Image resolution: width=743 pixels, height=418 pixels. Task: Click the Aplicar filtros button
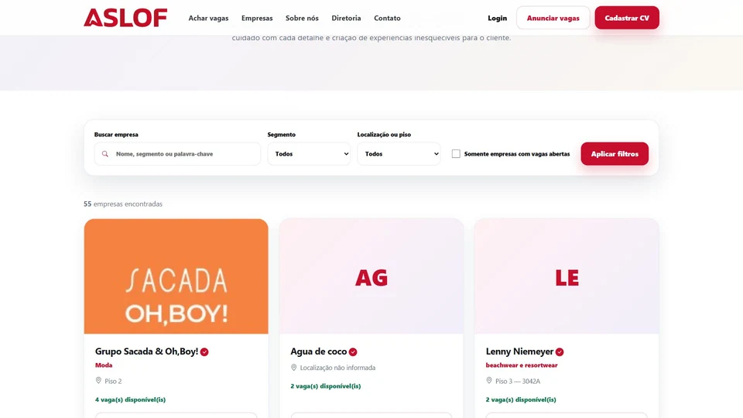[615, 154]
